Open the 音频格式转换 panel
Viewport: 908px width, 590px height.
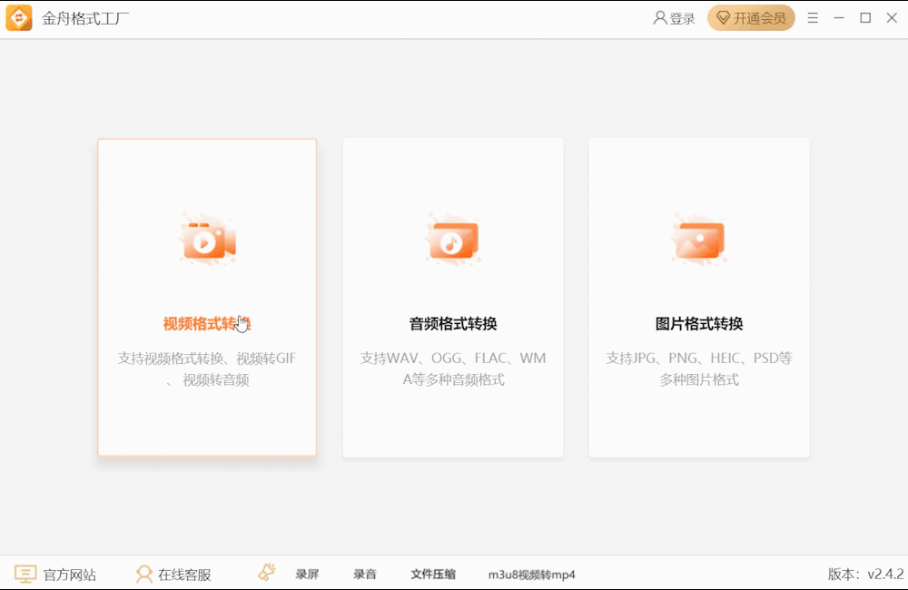(453, 296)
